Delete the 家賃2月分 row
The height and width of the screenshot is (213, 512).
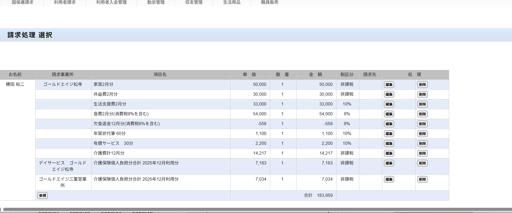click(422, 85)
